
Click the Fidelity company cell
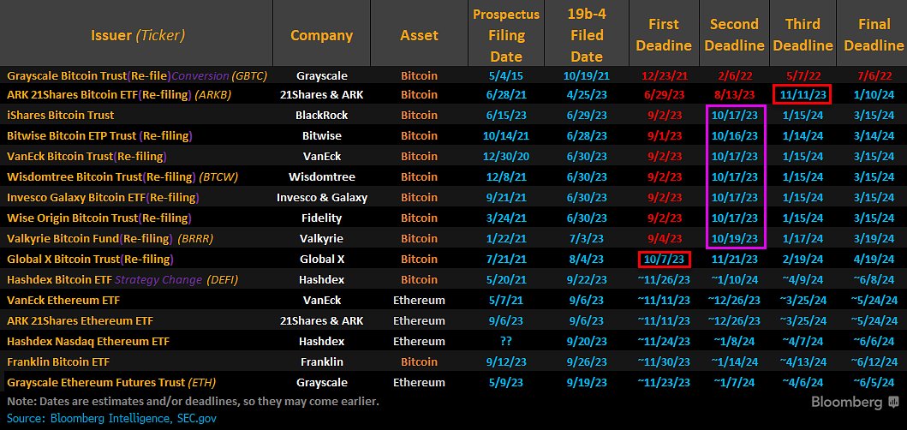pyautogui.click(x=321, y=218)
